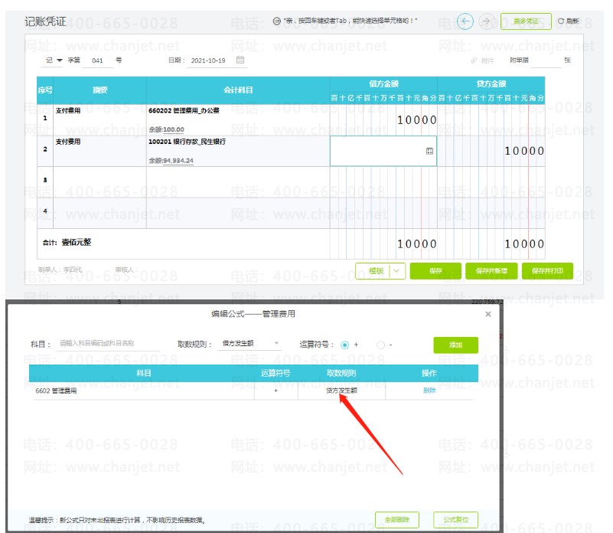Click the voucher number 041 field

(x=98, y=60)
